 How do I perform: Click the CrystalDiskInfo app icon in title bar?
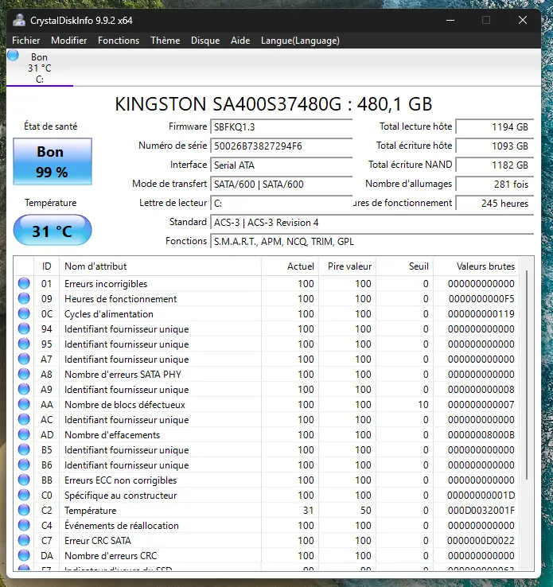click(x=19, y=20)
